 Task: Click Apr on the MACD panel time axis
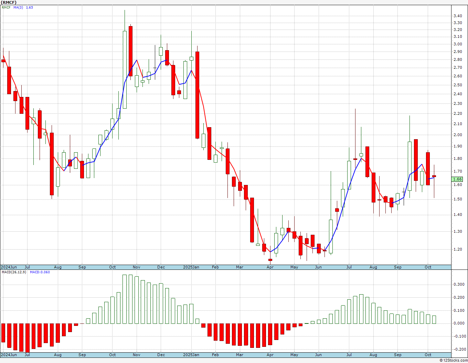(270, 355)
